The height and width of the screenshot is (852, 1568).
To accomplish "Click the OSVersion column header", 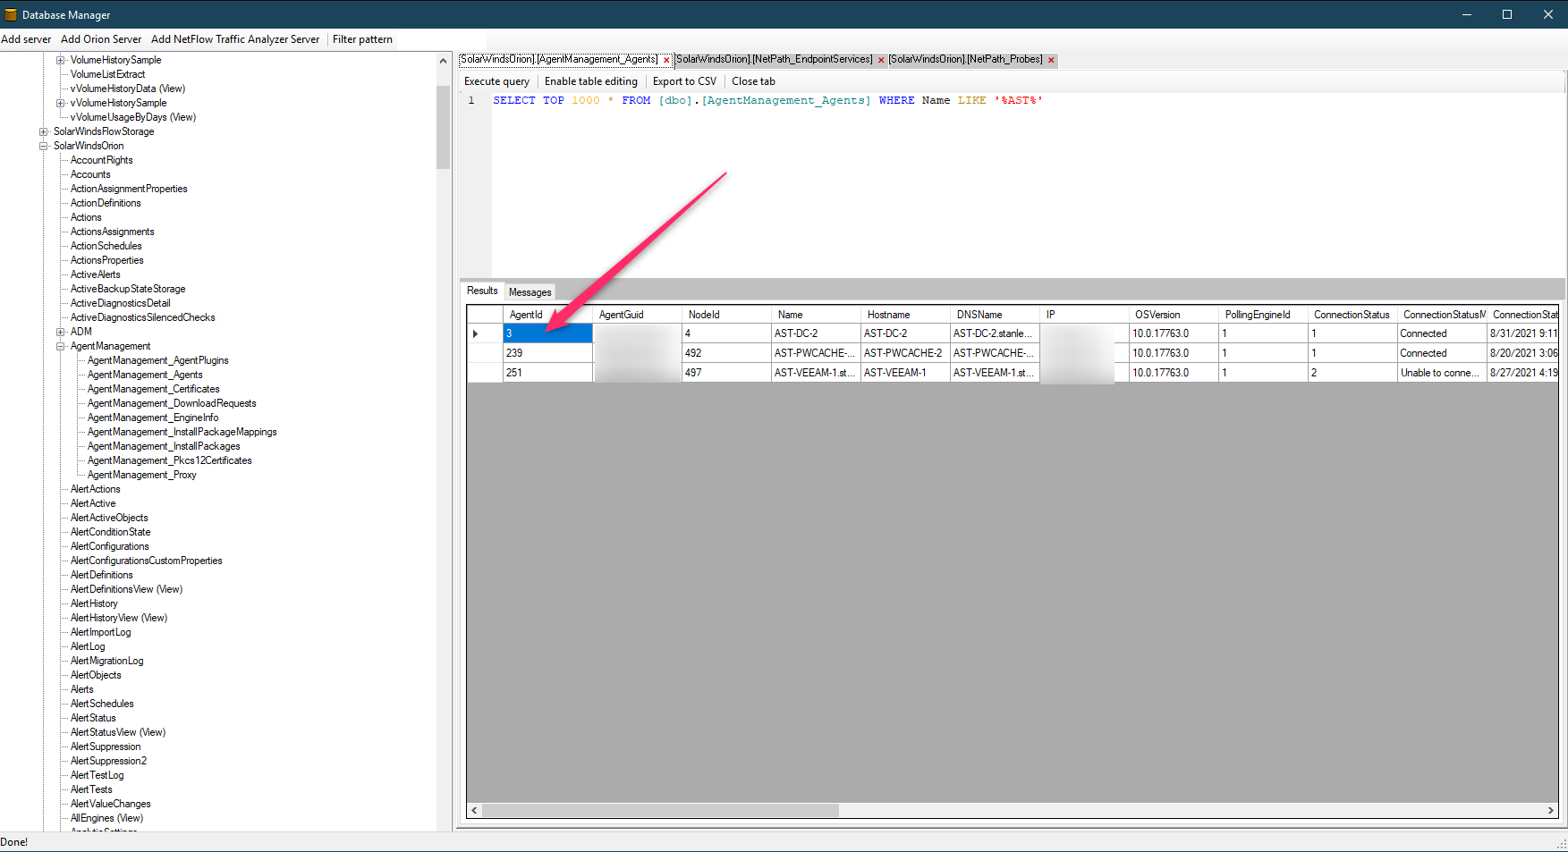I will click(x=1174, y=315).
